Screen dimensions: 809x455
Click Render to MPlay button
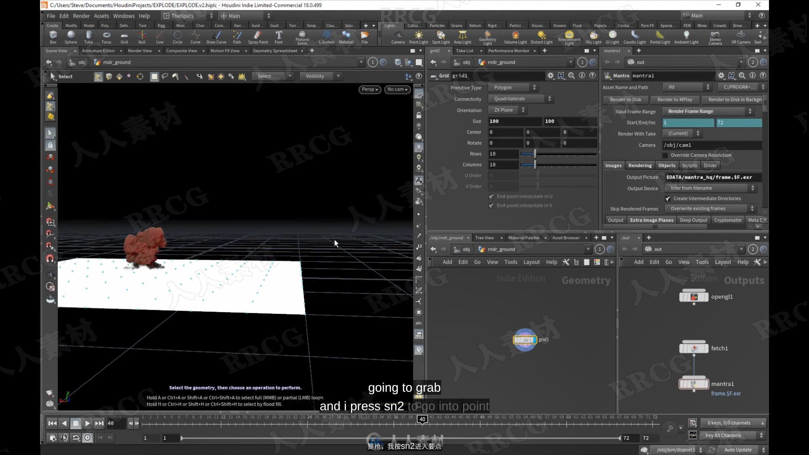[x=674, y=99]
